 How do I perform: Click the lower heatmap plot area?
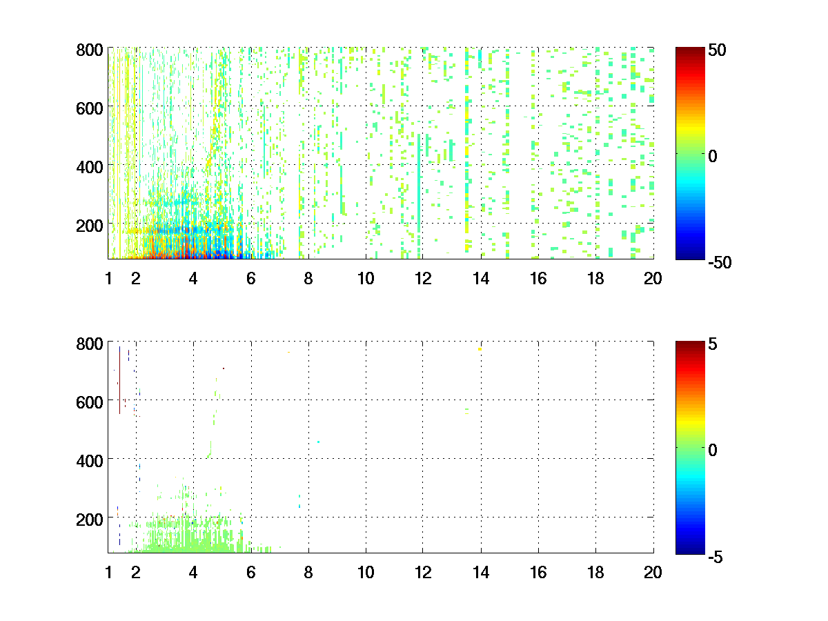pos(381,446)
